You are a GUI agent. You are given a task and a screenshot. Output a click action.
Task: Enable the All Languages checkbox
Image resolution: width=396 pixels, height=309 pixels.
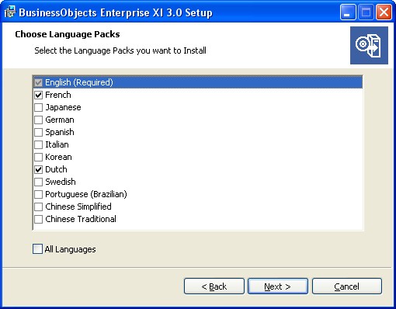37,249
